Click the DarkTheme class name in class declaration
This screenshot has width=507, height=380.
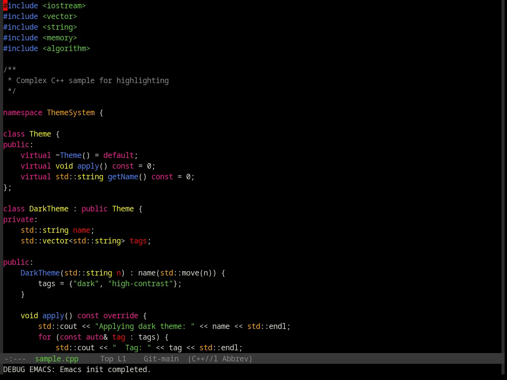[49, 209]
